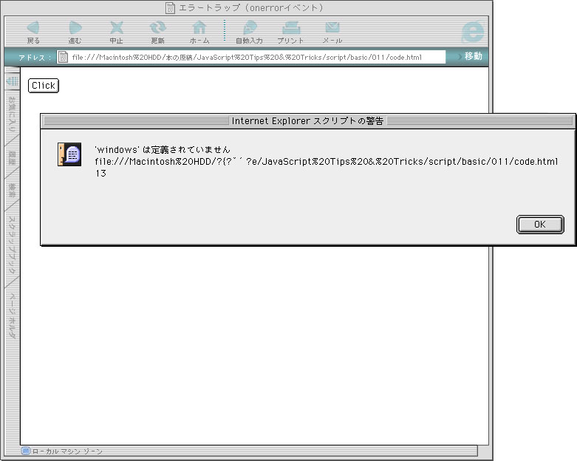
Task: Click the browser window title エラートラップ
Action: click(x=250, y=7)
